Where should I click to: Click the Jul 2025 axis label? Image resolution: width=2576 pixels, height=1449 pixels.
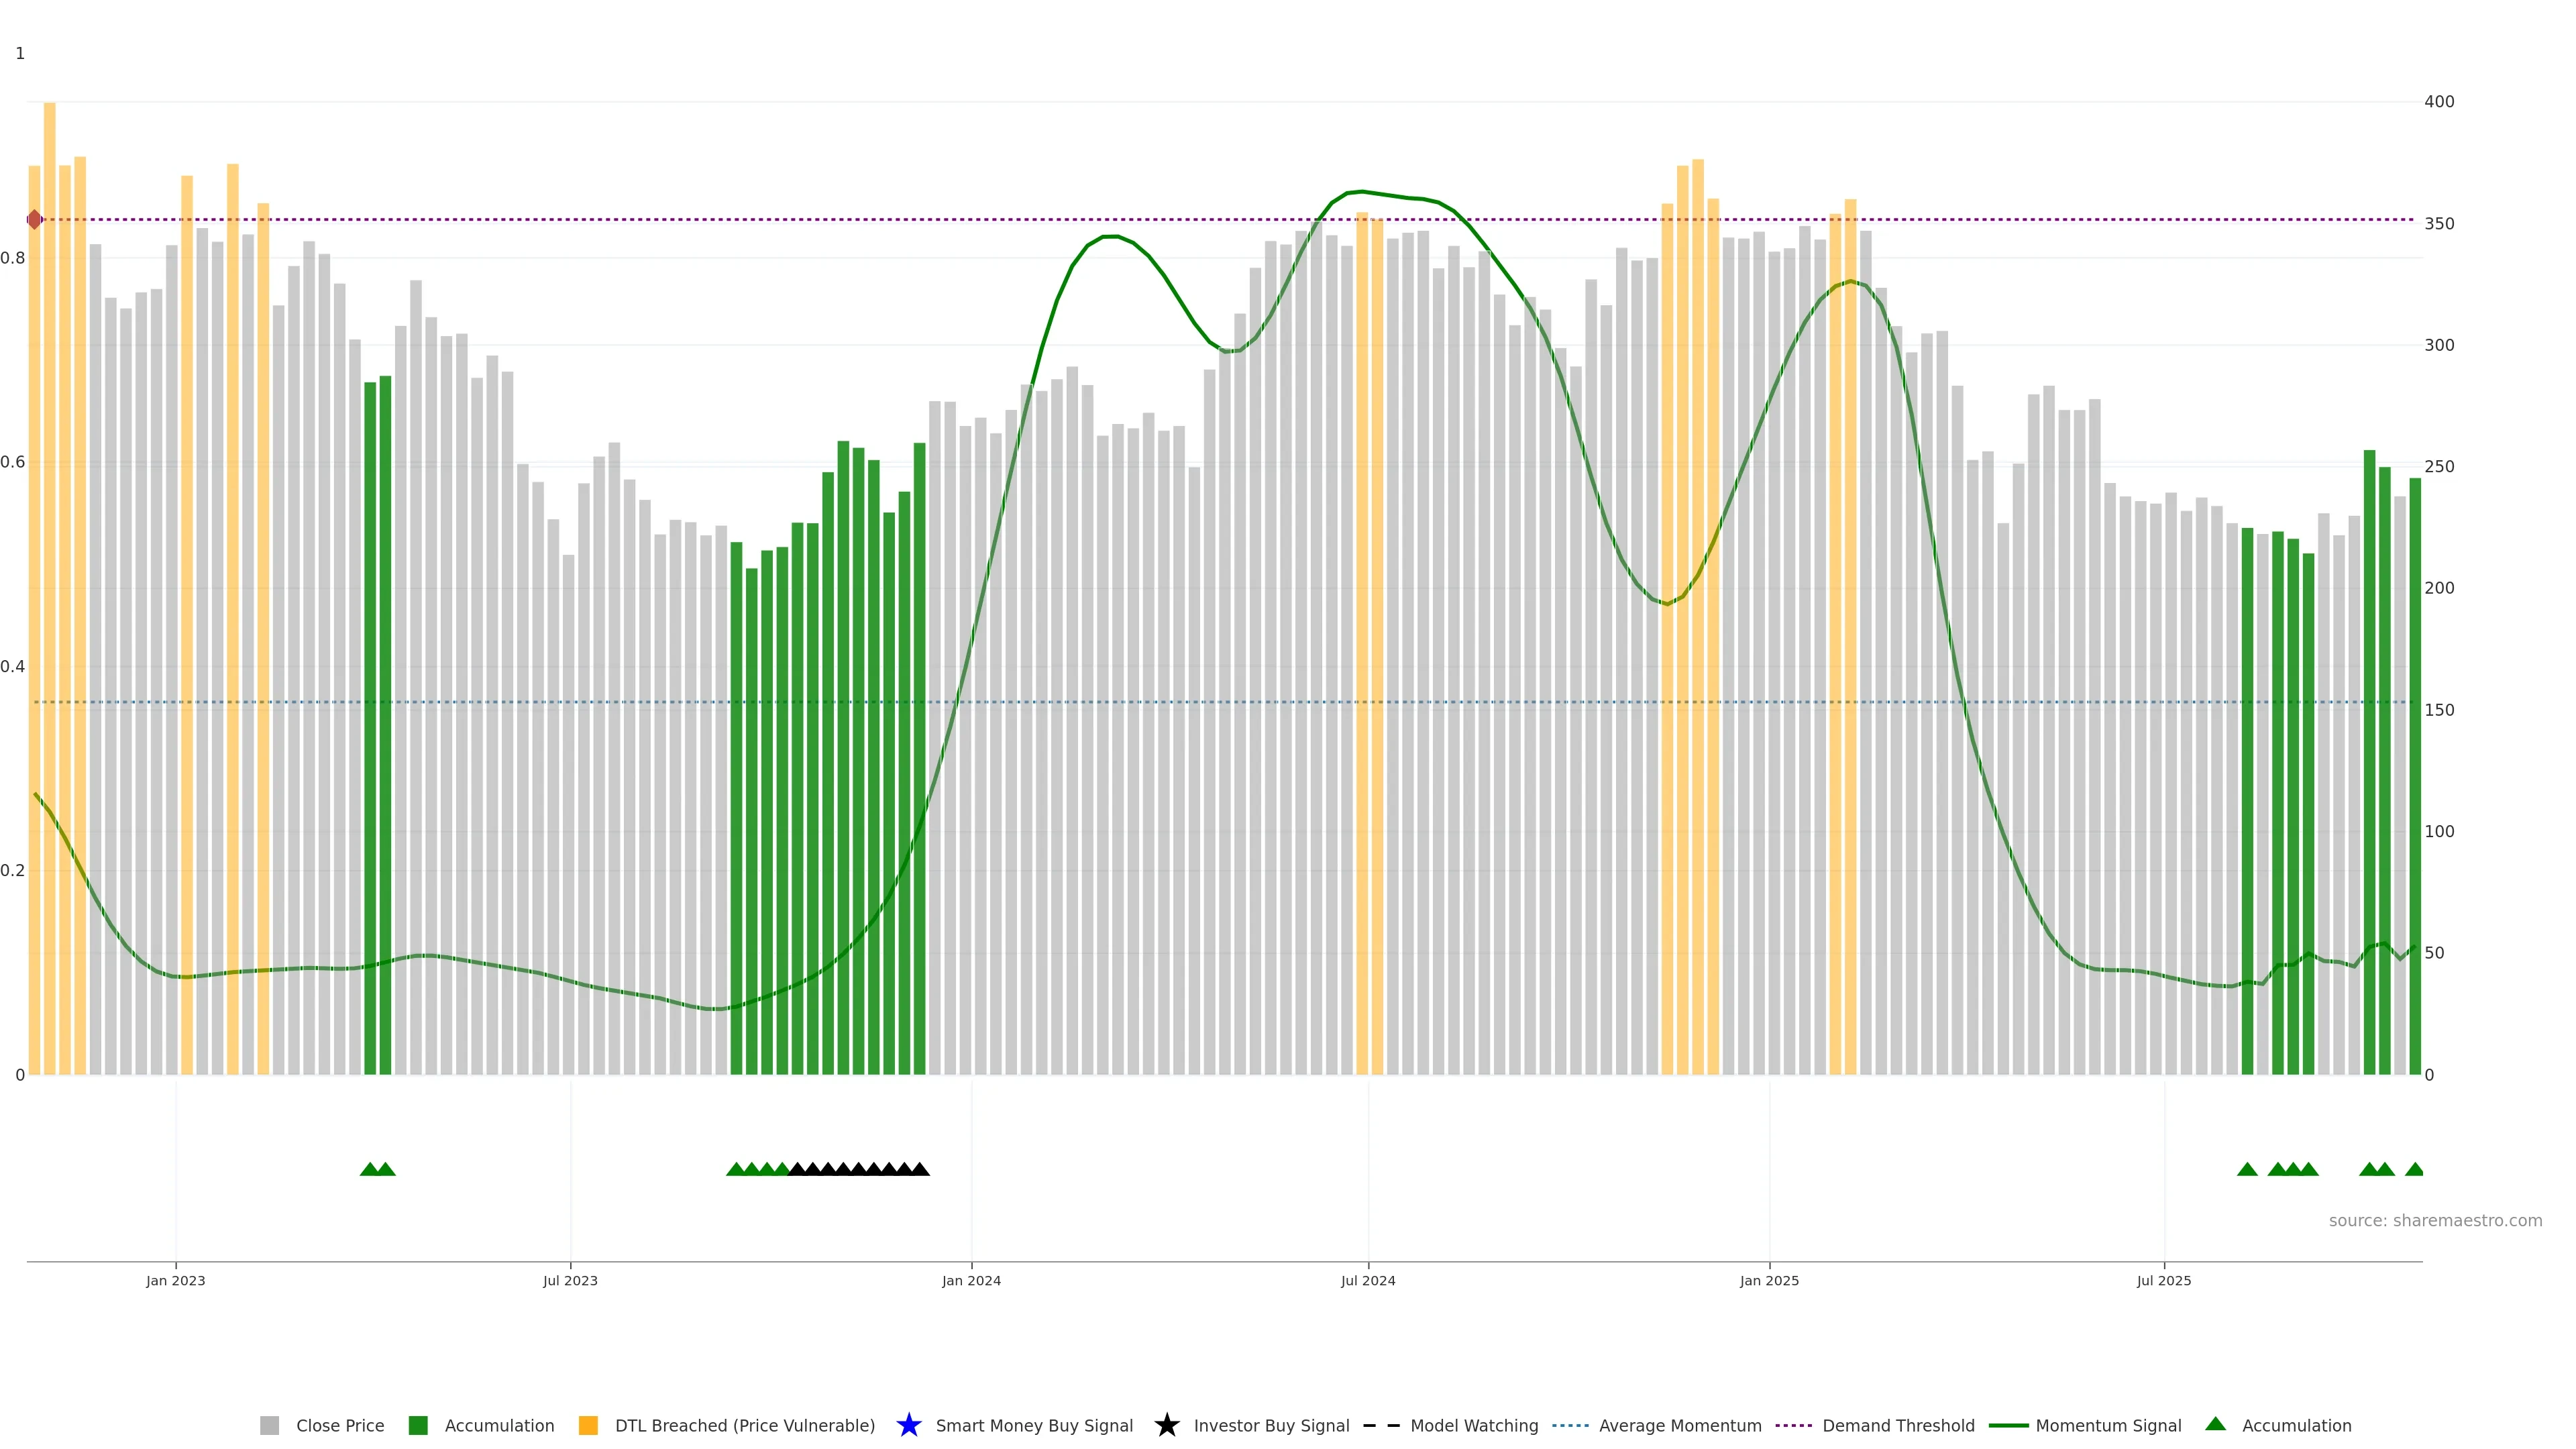point(2164,1280)
